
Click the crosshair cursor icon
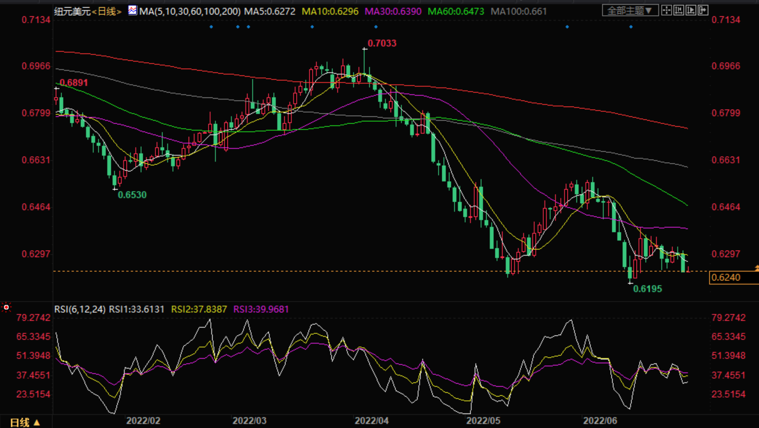tap(666, 11)
